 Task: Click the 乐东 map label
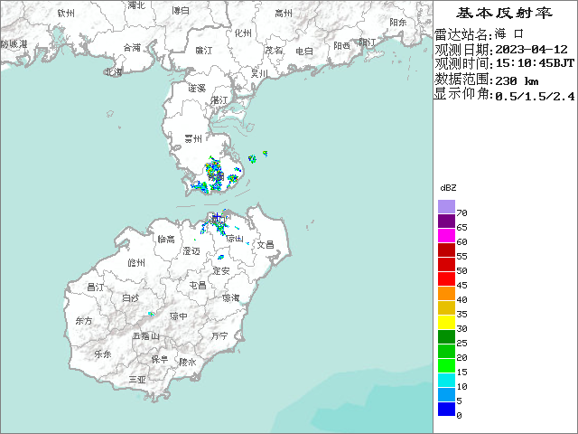tap(103, 354)
